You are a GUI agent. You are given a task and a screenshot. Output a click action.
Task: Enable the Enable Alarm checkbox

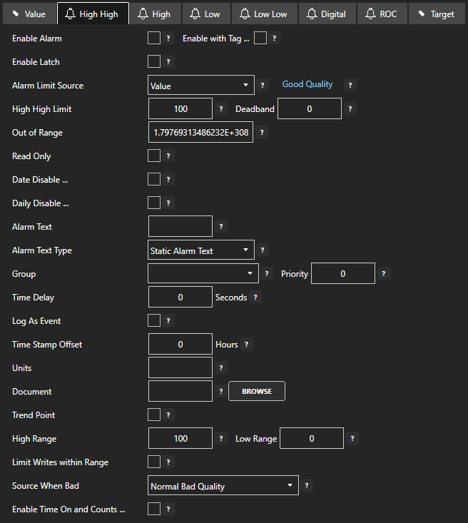point(154,39)
